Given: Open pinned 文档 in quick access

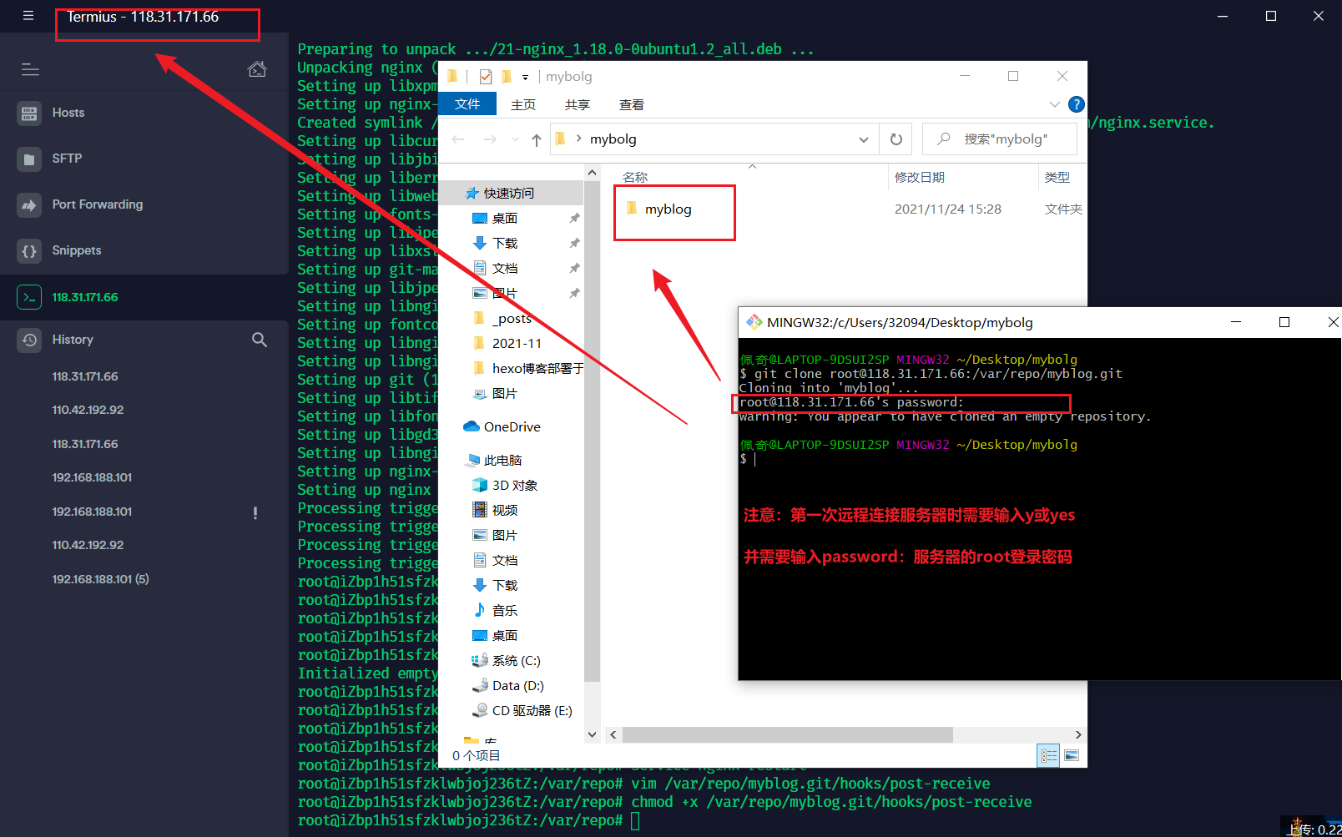Looking at the screenshot, I should point(504,268).
